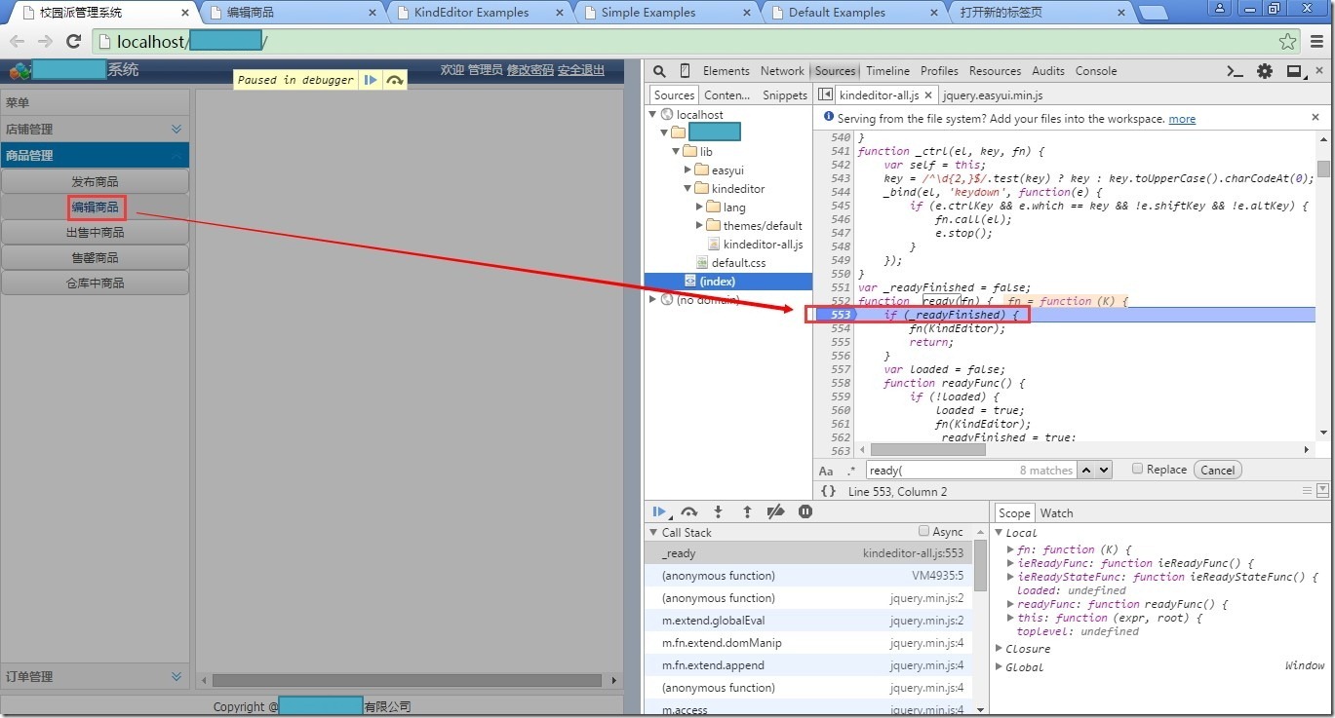
Task: Check the Replace checkbox in search bar
Action: click(1137, 469)
